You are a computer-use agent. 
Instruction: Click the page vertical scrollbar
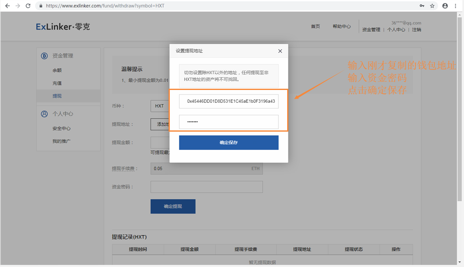tap(459, 109)
